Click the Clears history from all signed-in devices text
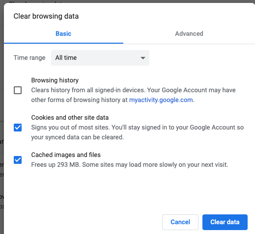255x234 pixels. click(133, 95)
